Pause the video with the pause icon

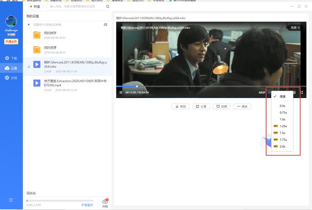(x=121, y=92)
